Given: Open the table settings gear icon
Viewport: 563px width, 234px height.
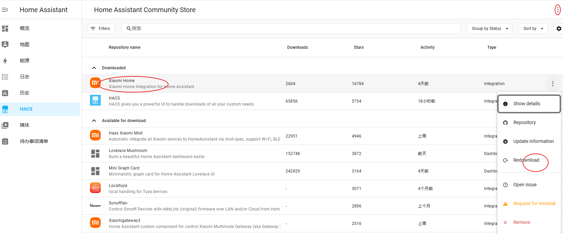Looking at the screenshot, I should pyautogui.click(x=559, y=29).
